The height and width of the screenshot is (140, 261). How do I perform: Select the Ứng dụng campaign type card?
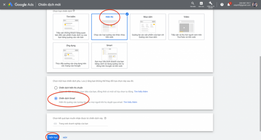tap(71, 55)
